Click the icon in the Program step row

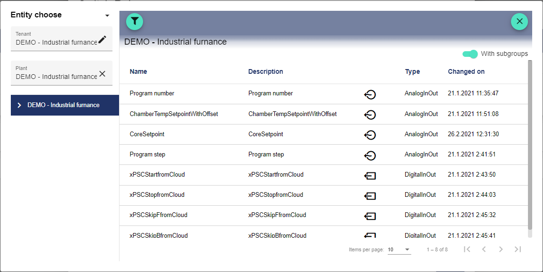tap(370, 155)
